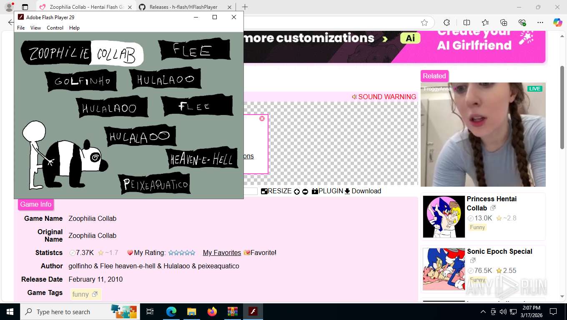This screenshot has height=320, width=567.
Task: Rate the game five stars
Action: point(192,253)
